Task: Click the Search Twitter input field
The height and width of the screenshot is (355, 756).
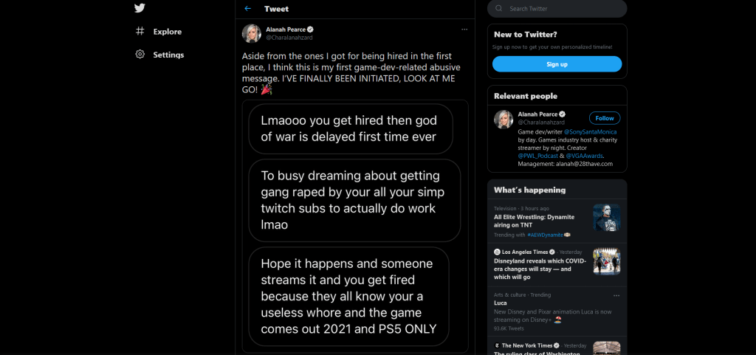Action: click(561, 9)
